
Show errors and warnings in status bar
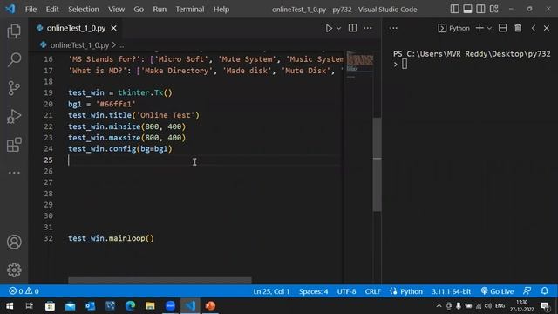point(24,291)
